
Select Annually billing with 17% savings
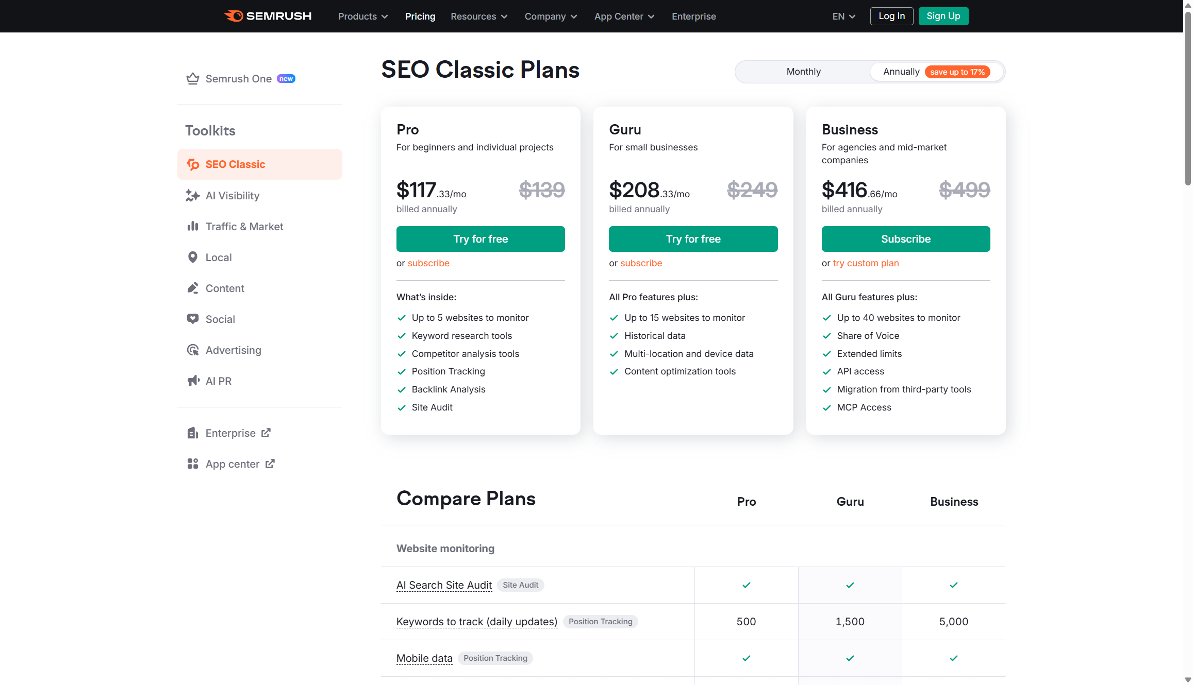tap(901, 72)
